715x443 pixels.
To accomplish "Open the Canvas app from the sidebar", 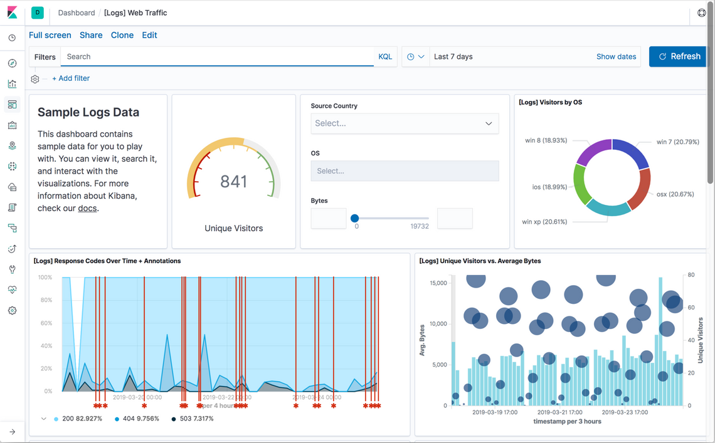I will 12,125.
